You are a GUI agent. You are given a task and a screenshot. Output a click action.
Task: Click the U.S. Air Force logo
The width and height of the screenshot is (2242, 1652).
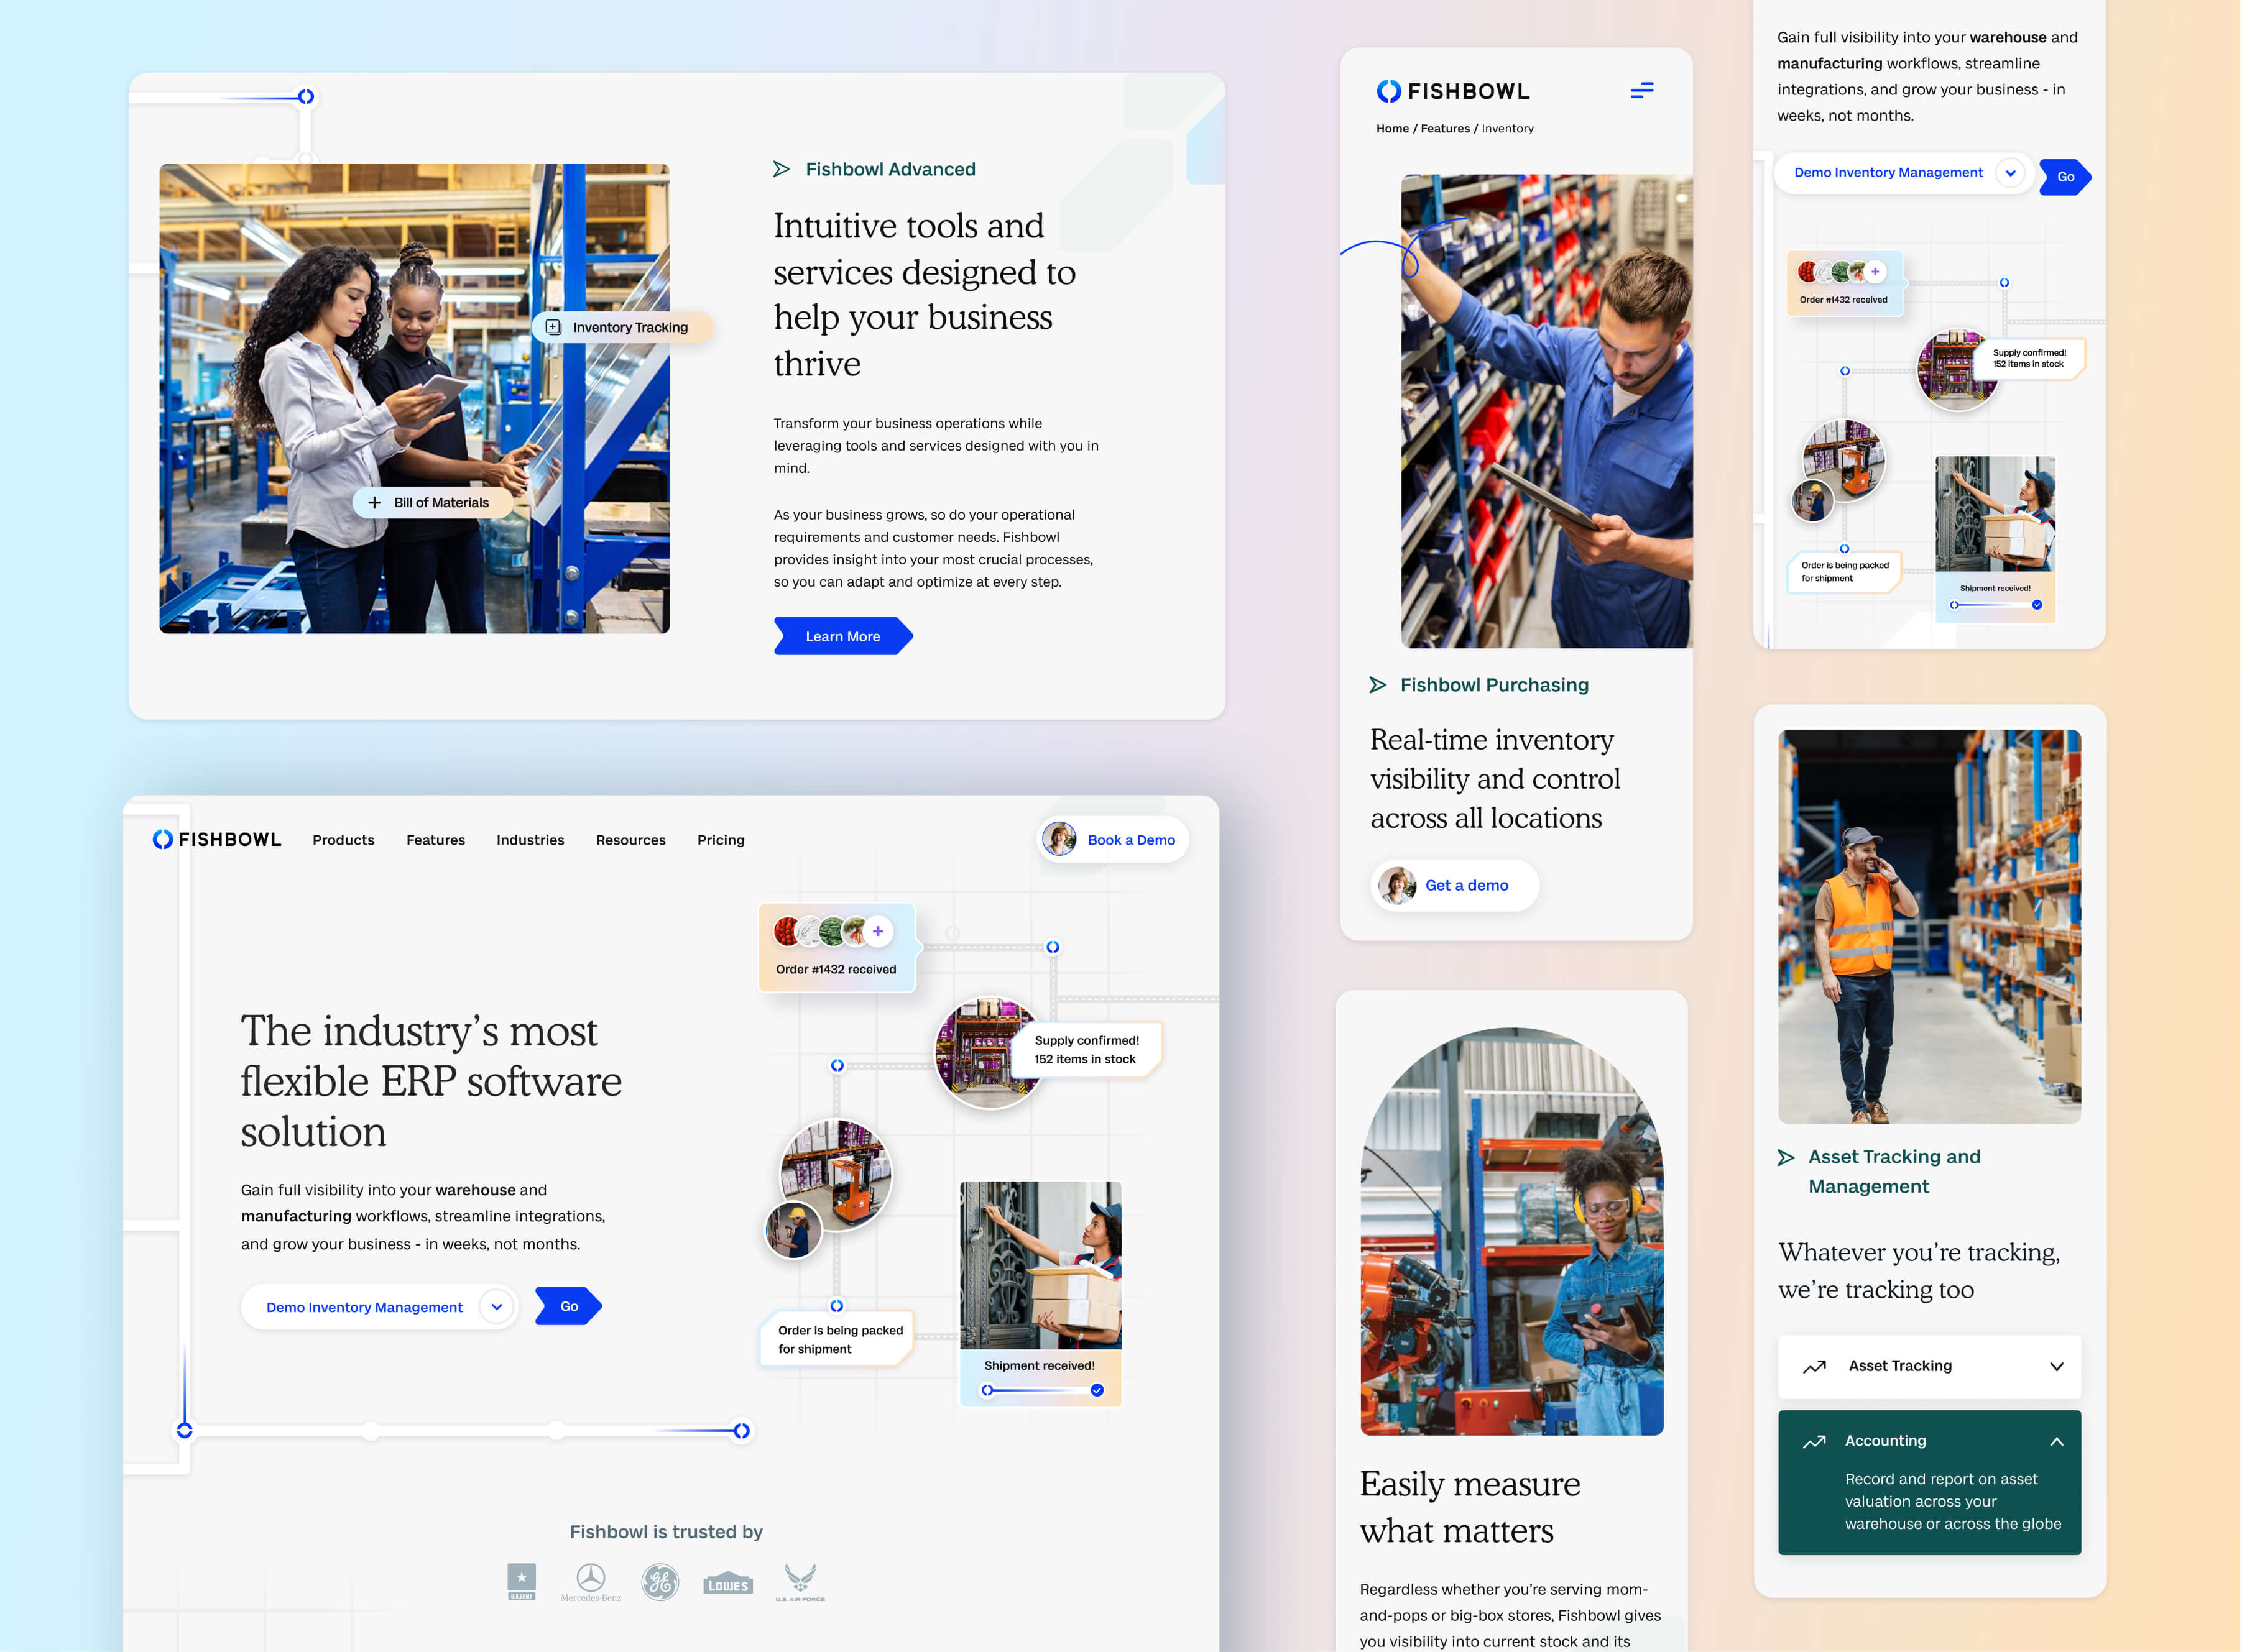(800, 1582)
